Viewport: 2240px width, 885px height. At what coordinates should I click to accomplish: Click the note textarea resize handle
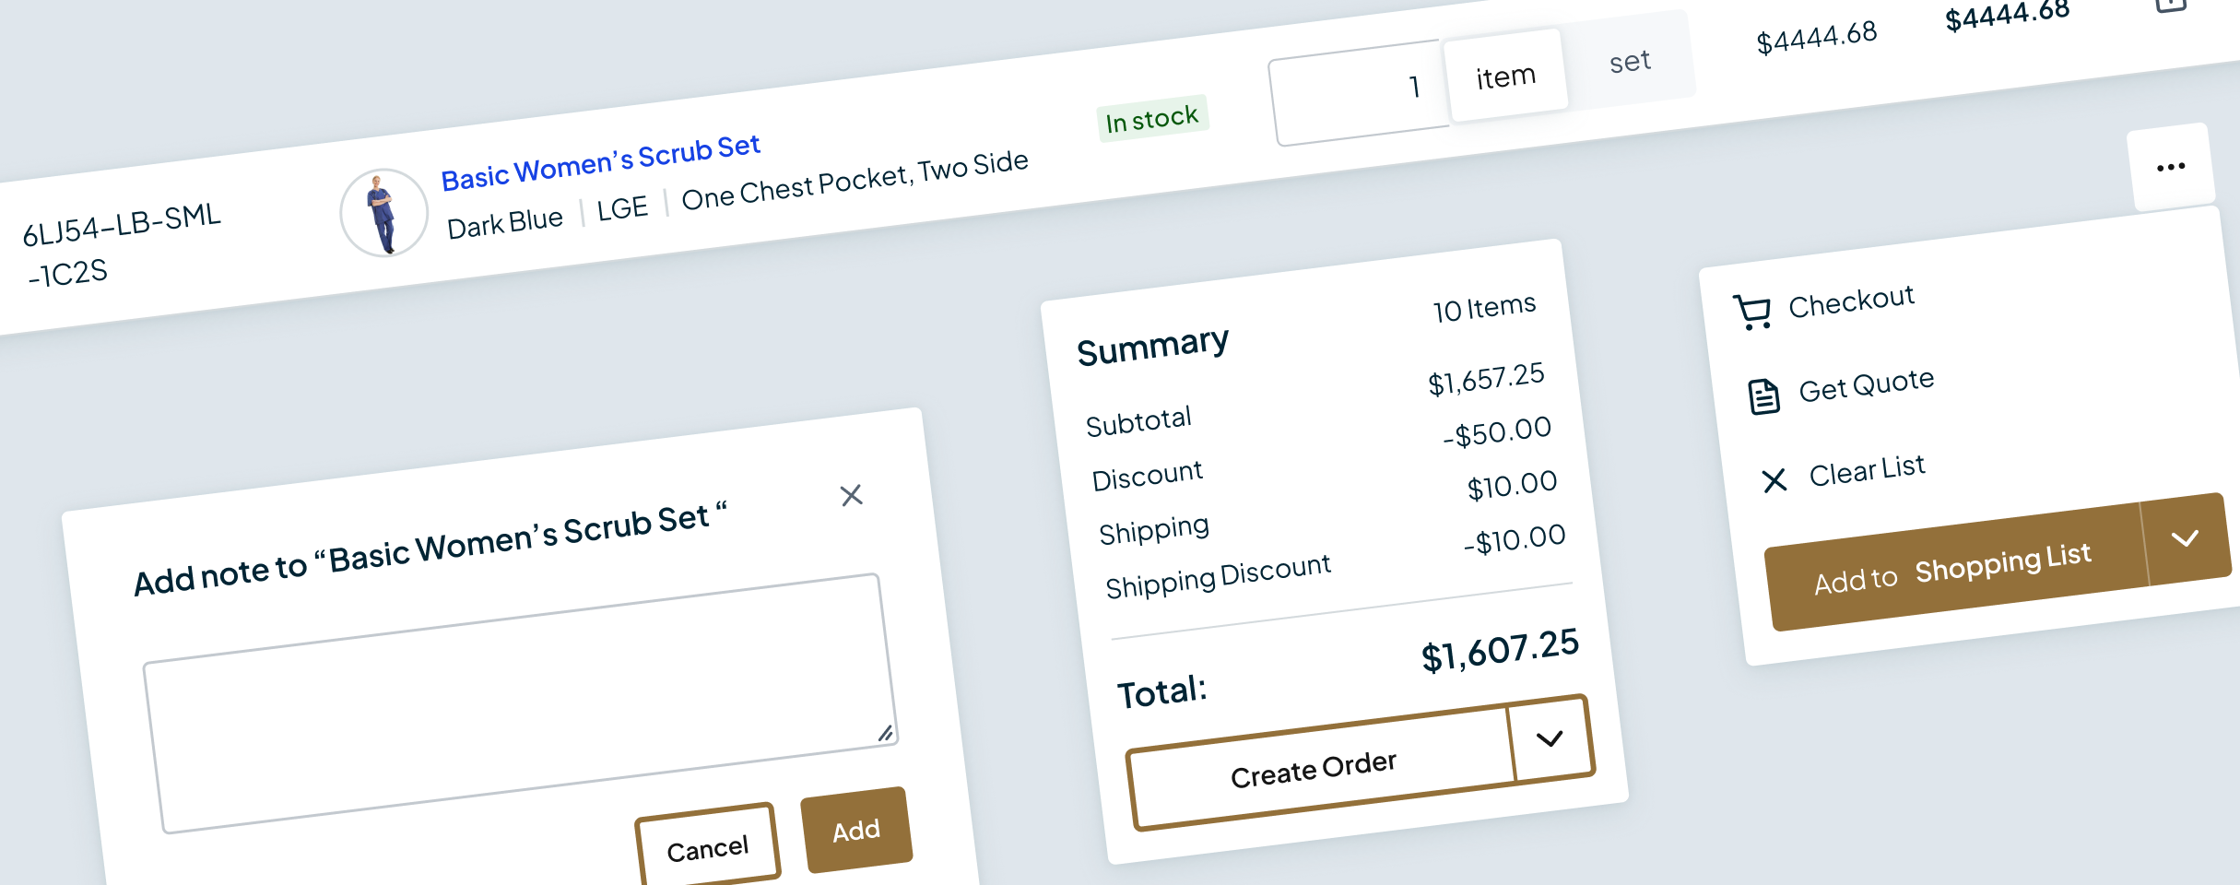coord(885,734)
